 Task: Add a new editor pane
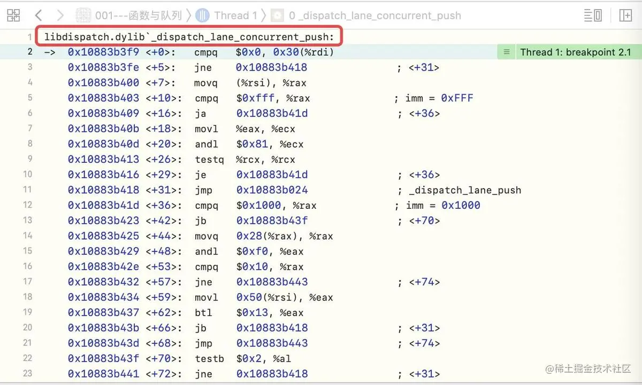click(x=625, y=15)
